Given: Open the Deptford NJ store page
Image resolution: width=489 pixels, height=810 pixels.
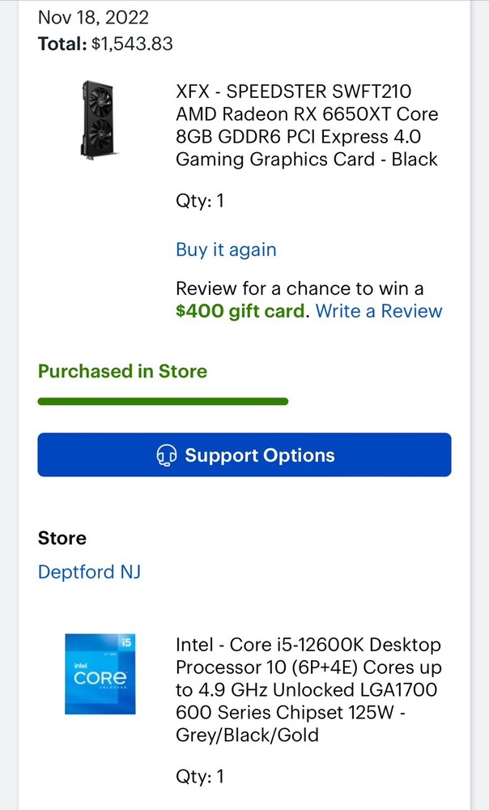Looking at the screenshot, I should pos(89,572).
